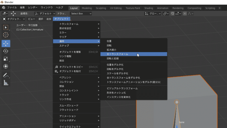
Task: Activate the 3D Cursor tool
Action: 6,35
